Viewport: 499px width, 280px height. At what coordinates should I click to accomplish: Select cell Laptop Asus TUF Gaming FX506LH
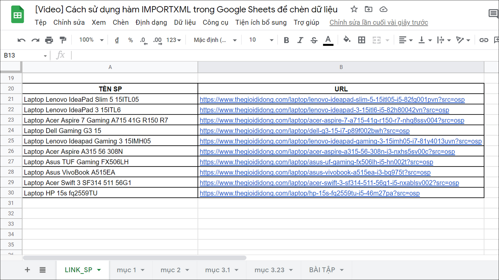[110, 162]
